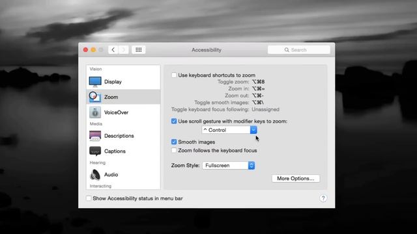
Task: Uncheck Smooth images
Action: tap(174, 142)
